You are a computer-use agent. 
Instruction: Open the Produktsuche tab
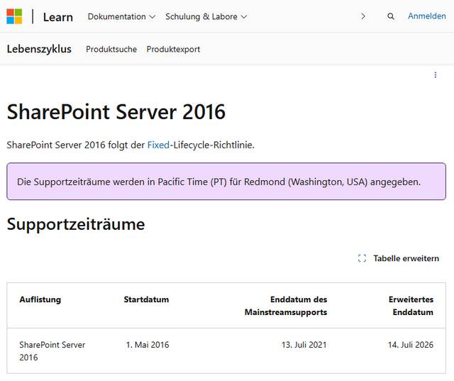[x=111, y=49]
